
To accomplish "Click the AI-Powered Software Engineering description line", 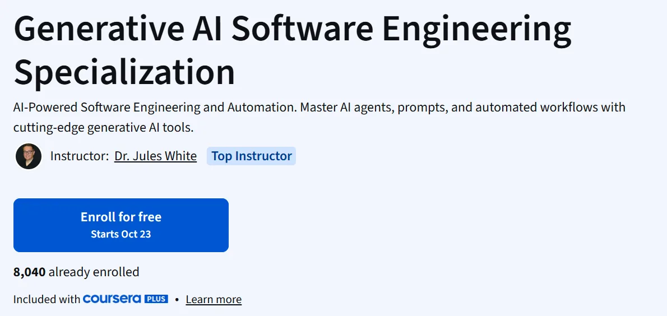I will point(319,107).
